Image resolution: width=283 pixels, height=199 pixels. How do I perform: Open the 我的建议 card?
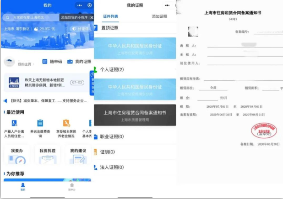(x=78, y=154)
